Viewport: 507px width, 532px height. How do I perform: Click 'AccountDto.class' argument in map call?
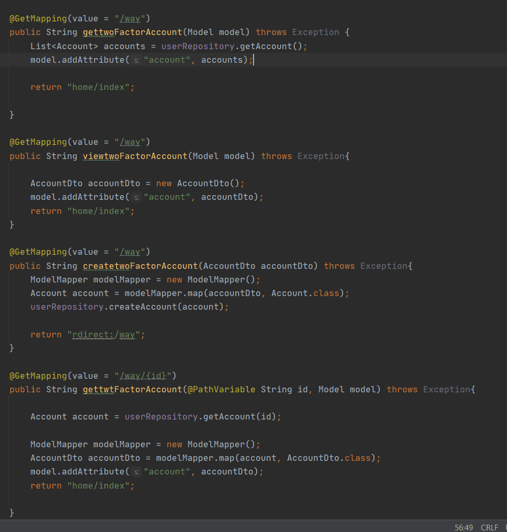(x=329, y=458)
